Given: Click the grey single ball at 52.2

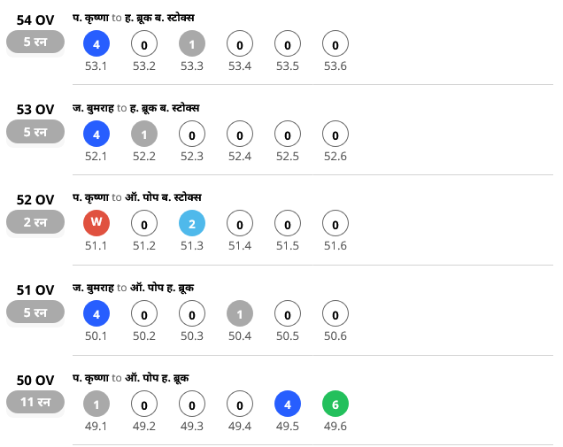Looking at the screenshot, I should pyautogui.click(x=144, y=134).
